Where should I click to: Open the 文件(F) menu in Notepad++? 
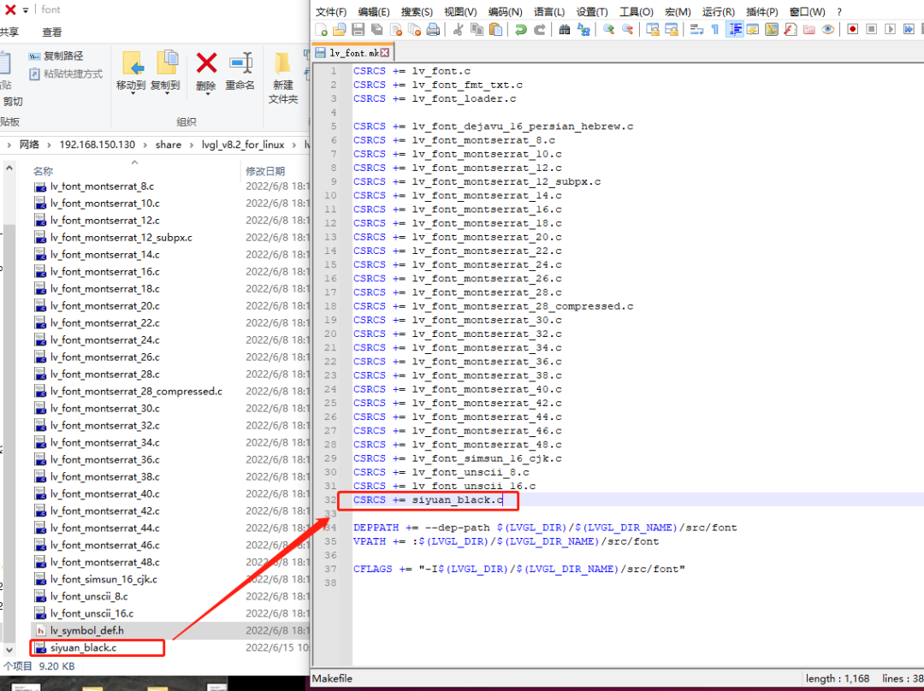point(330,12)
